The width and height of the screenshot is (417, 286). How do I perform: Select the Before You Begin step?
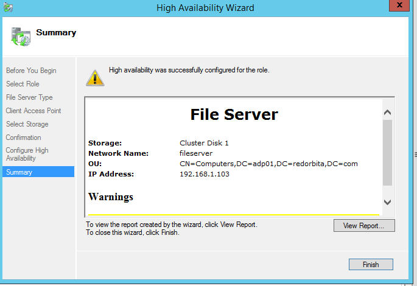[x=31, y=71]
